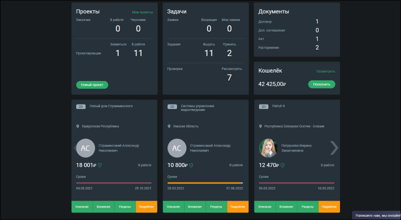Click Патрушева Марина's profile photo
The width and height of the screenshot is (401, 220).
point(268,148)
